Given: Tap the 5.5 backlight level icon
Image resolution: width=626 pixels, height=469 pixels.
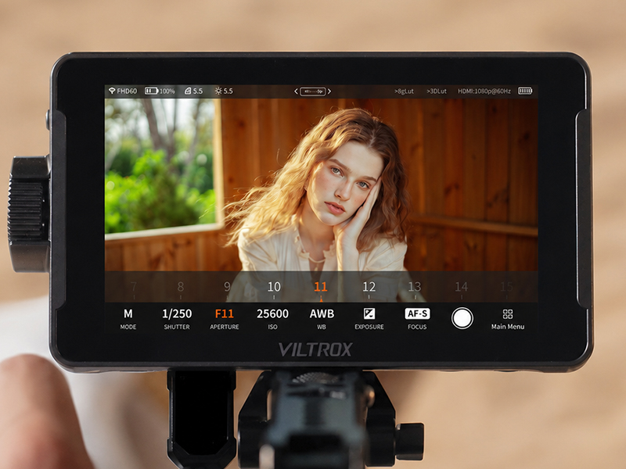Looking at the screenshot, I should tap(193, 91).
